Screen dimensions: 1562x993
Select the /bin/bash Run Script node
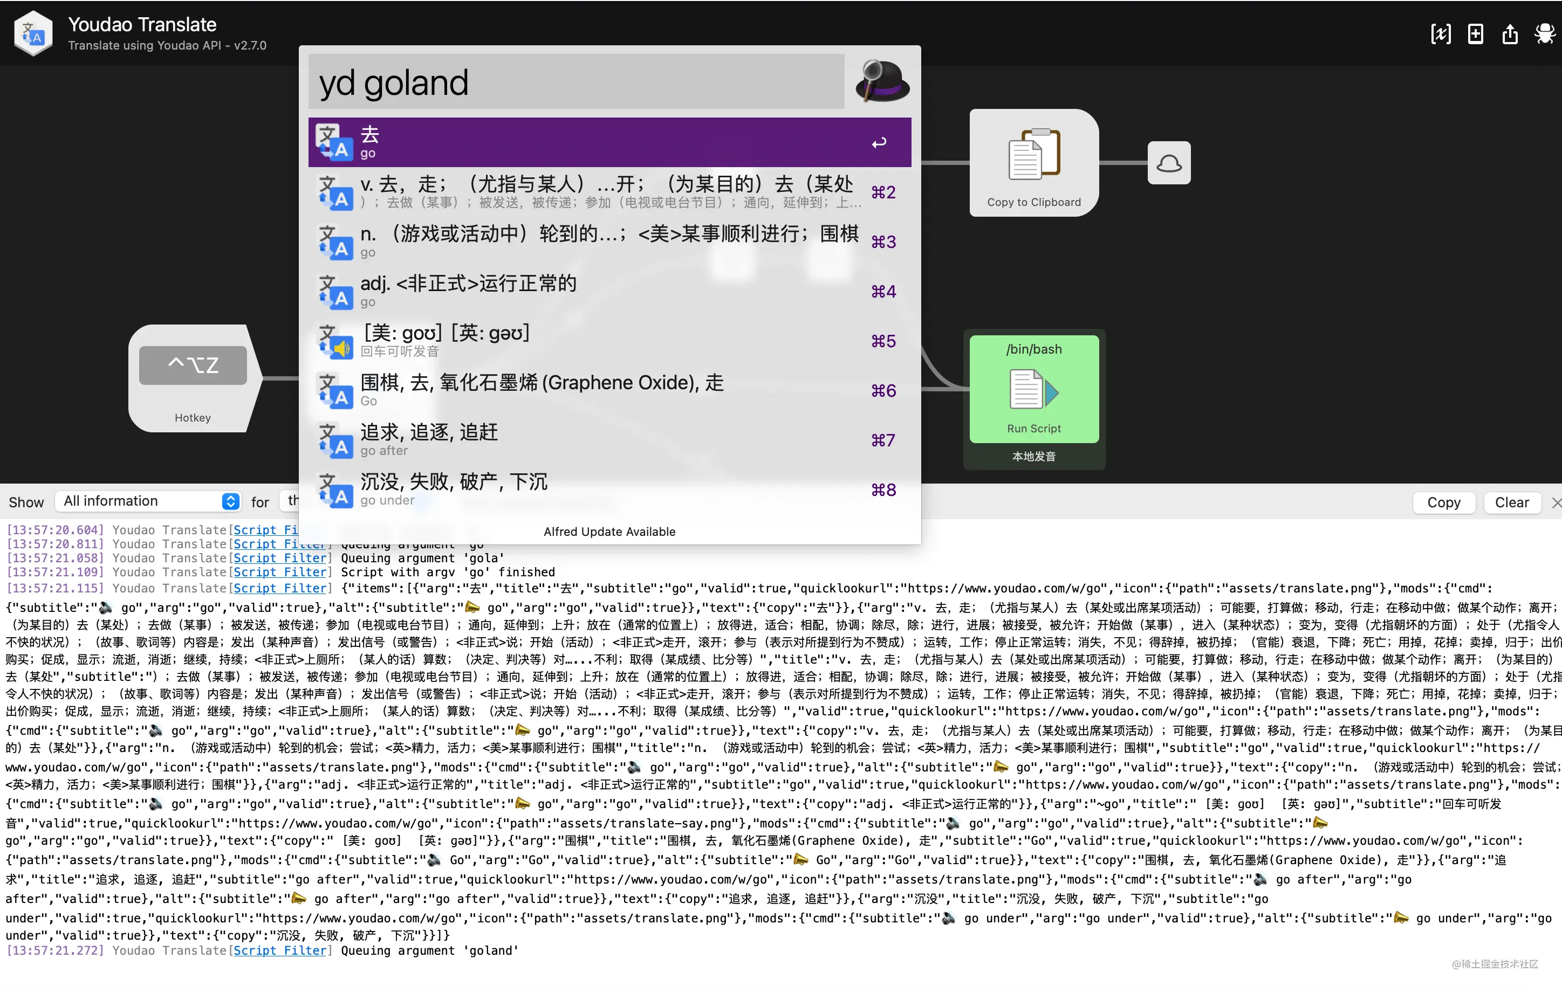(1034, 388)
